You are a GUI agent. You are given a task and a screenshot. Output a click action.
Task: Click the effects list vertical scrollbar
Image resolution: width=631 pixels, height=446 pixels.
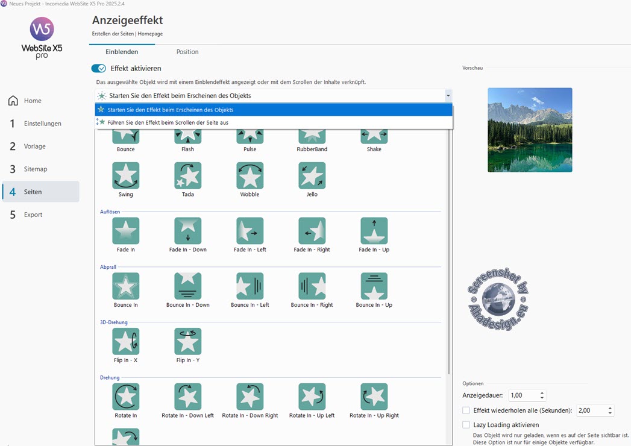tap(449, 252)
